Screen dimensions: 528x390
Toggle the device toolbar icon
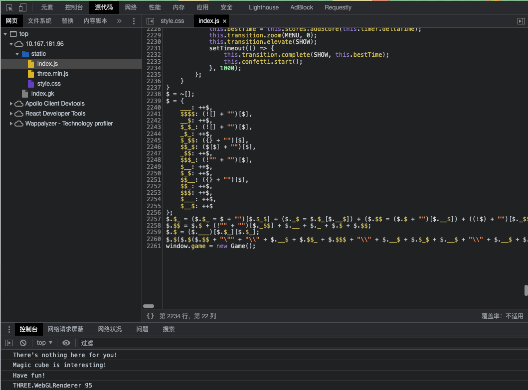(x=22, y=7)
